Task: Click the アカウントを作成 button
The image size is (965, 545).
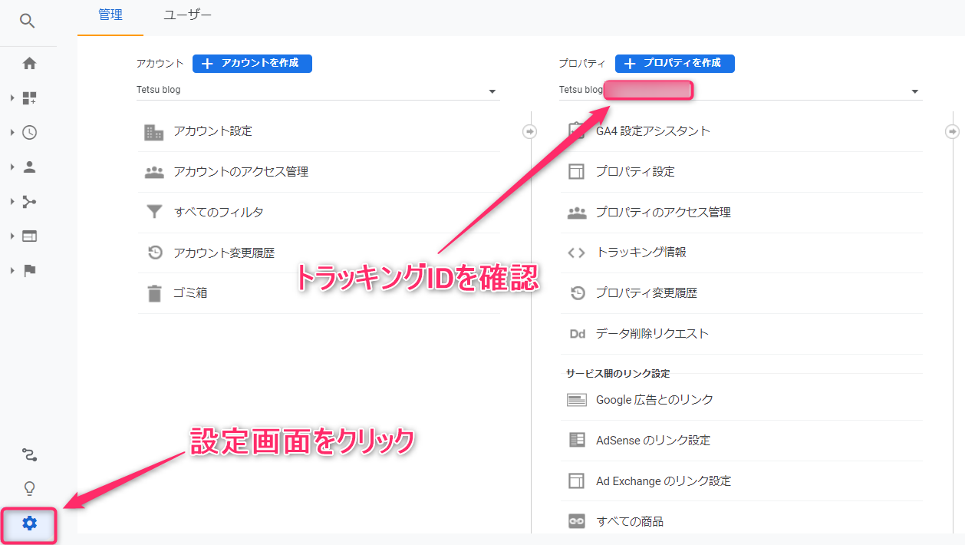Action: [252, 64]
